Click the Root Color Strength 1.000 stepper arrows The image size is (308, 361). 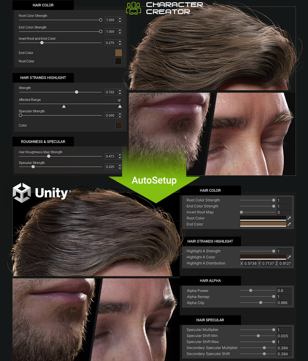click(x=120, y=20)
